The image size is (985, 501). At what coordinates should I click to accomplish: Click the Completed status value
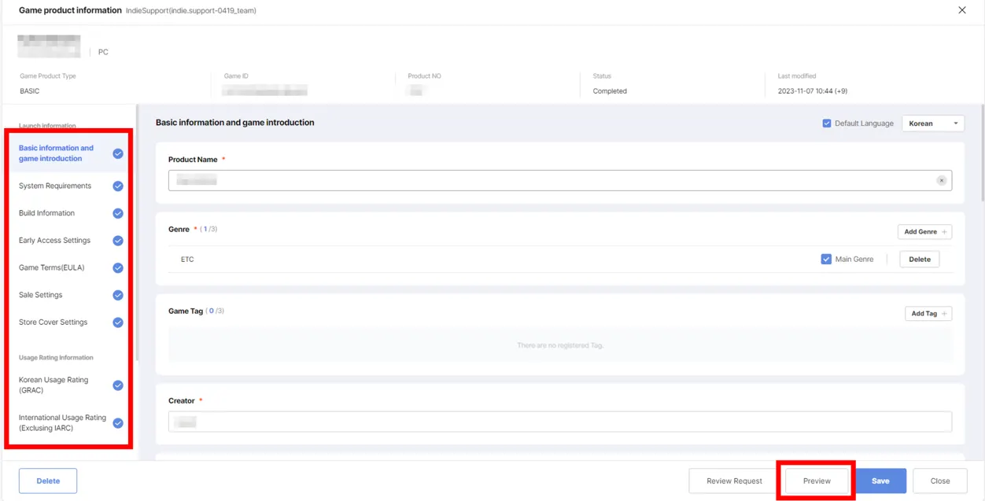coord(610,91)
